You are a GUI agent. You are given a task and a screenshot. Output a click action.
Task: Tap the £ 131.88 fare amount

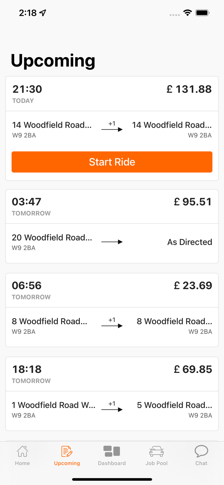point(189,89)
